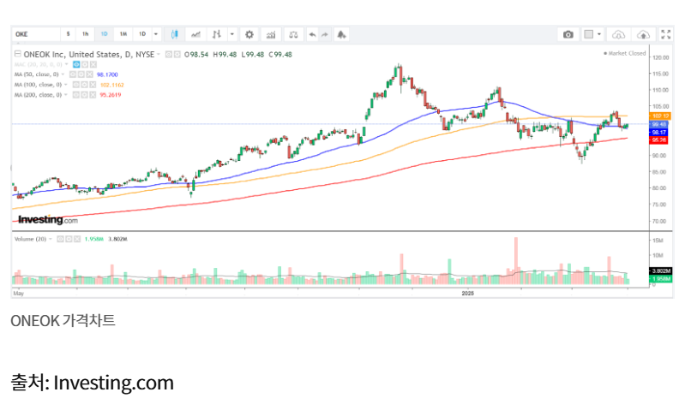Click the Market Closed status text
Image resolution: width=685 pixels, height=416 pixels.
point(625,53)
